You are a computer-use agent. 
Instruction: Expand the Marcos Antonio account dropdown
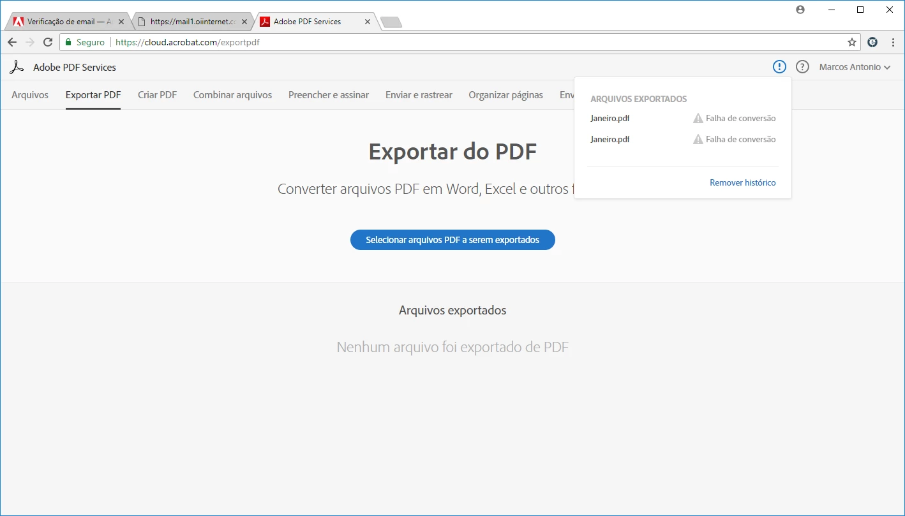855,67
